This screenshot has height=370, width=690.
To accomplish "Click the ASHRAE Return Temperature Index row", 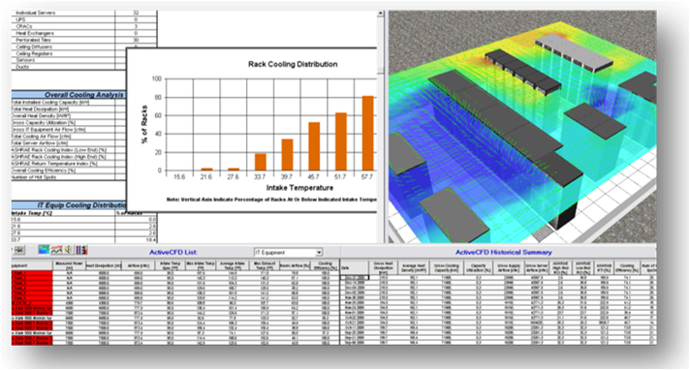I will click(69, 164).
